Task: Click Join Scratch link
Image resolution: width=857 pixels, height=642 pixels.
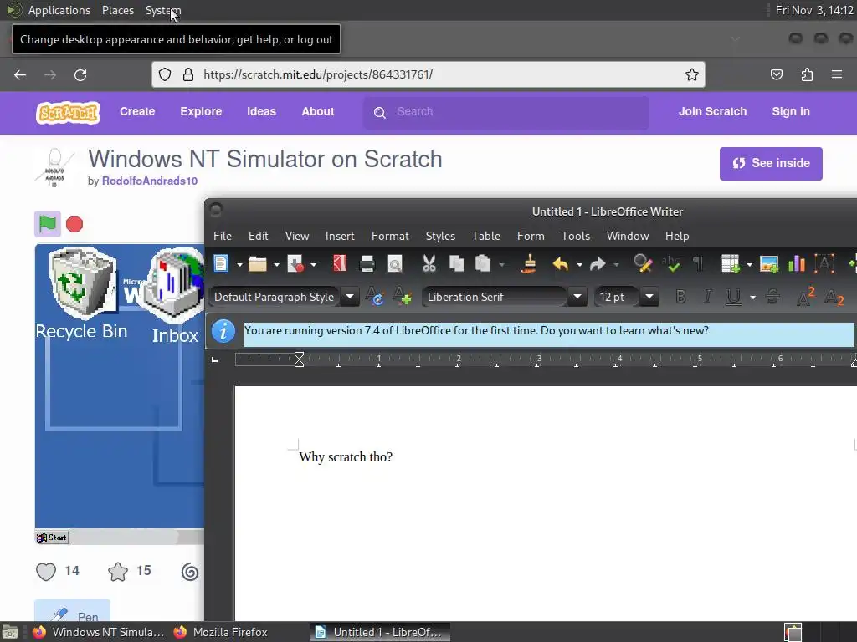Action: point(712,111)
